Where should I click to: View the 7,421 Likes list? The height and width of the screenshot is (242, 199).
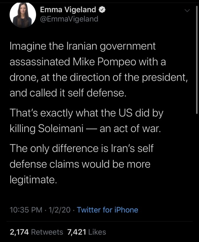click(x=87, y=232)
